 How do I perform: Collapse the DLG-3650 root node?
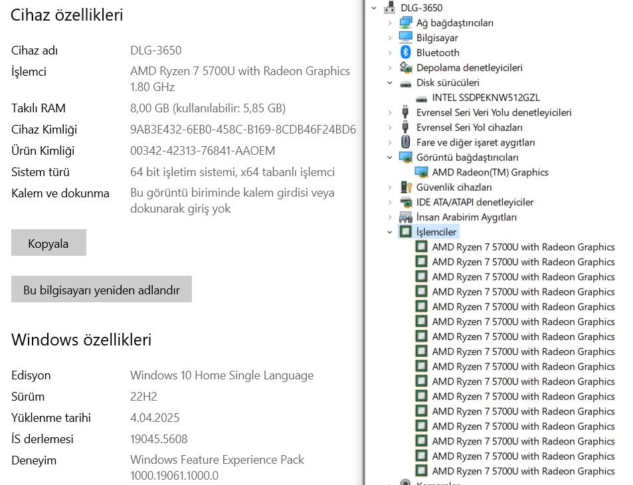[x=374, y=8]
